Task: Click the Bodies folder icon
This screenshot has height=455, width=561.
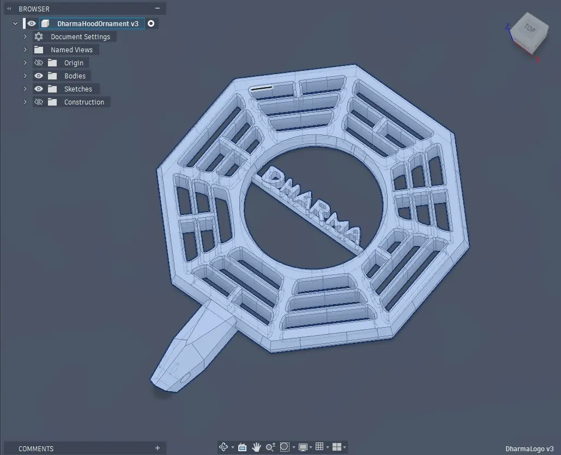Action: (x=52, y=76)
